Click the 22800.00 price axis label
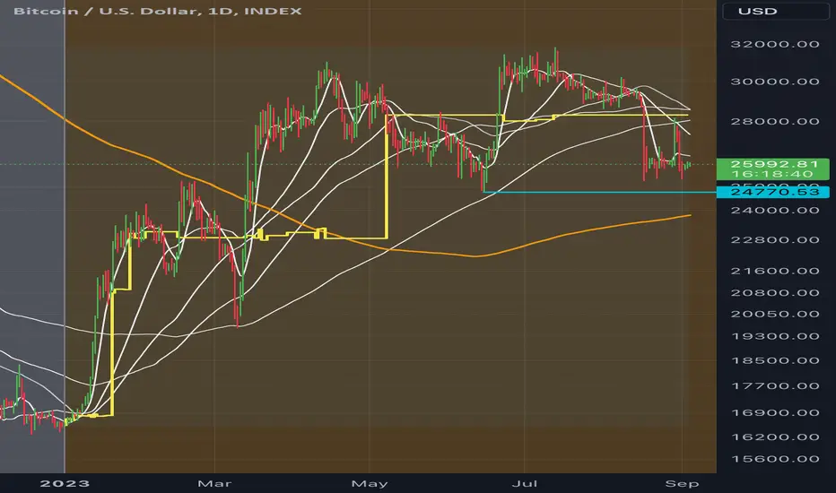836x493 pixels. coord(775,240)
